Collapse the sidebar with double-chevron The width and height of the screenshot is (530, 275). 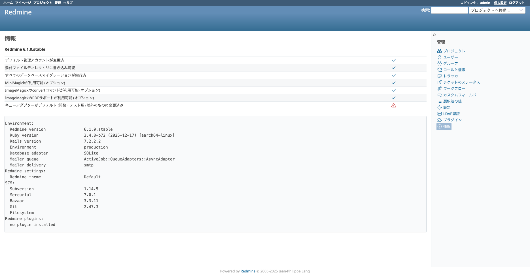434,35
